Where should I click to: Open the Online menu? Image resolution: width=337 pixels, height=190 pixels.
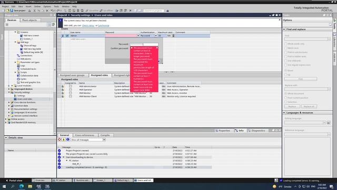click(x=37, y=6)
